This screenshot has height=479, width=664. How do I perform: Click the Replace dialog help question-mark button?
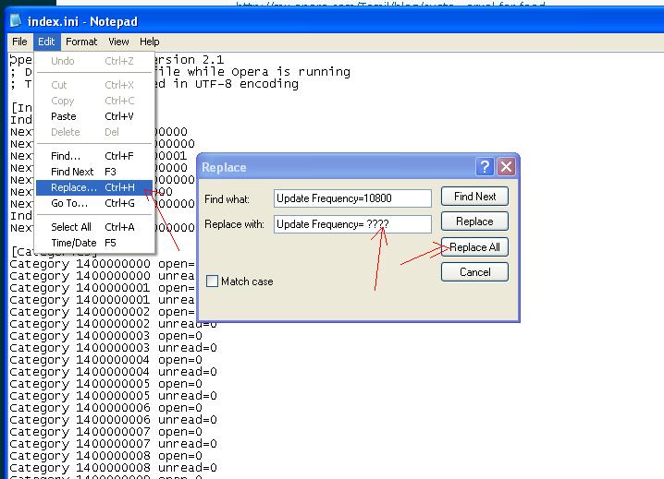pos(485,166)
